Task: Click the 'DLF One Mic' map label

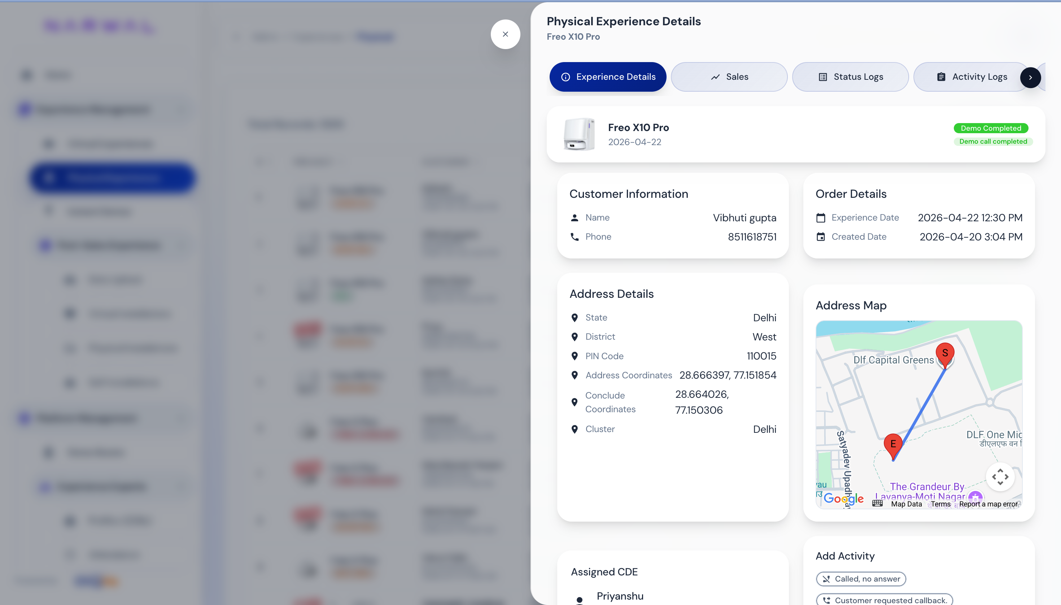Action: click(x=994, y=435)
